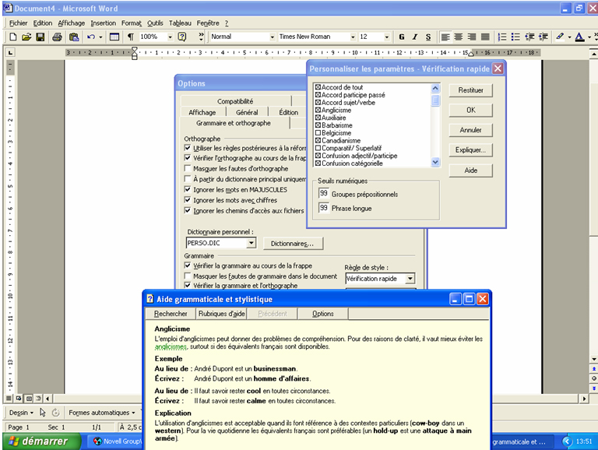Enable the Belgicisme rule checkbox
Screen dimensions: 598x450
click(x=318, y=133)
